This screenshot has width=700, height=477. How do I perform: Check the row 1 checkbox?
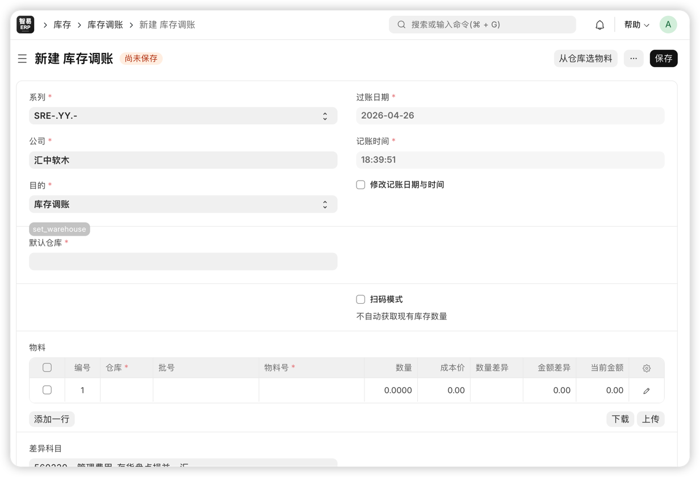click(47, 390)
